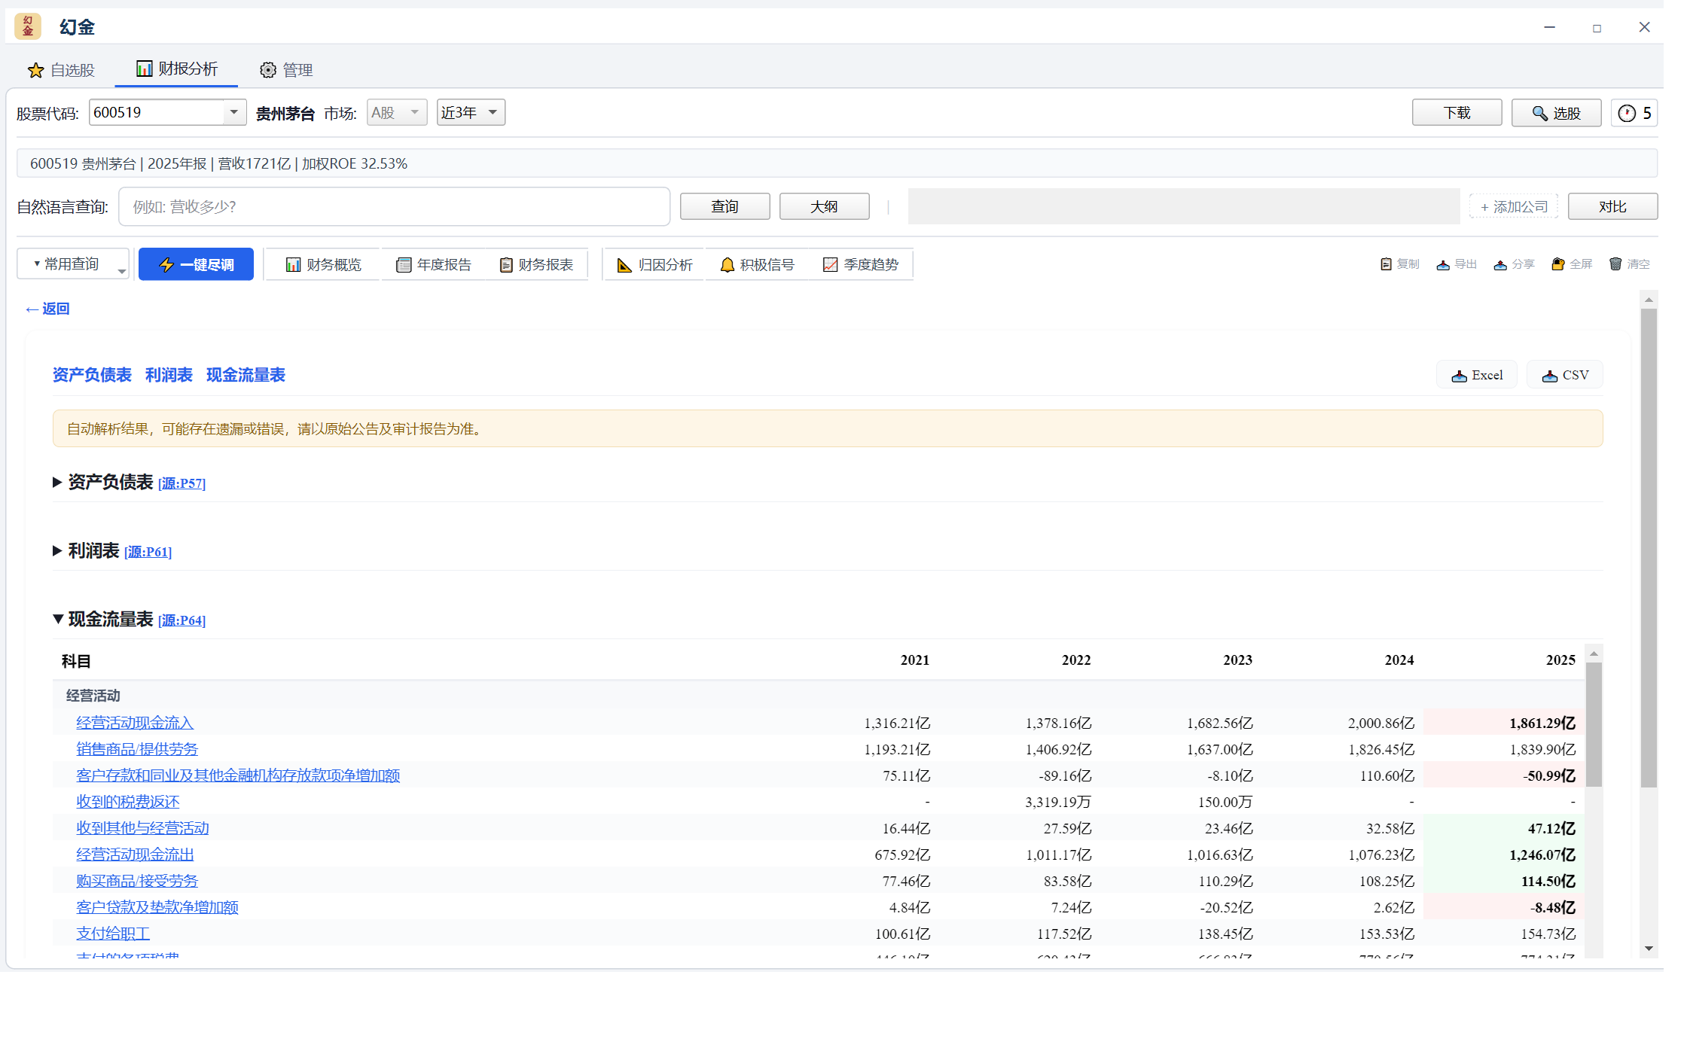Export the table with the Excel icon
The height and width of the screenshot is (1054, 1687).
click(x=1477, y=375)
